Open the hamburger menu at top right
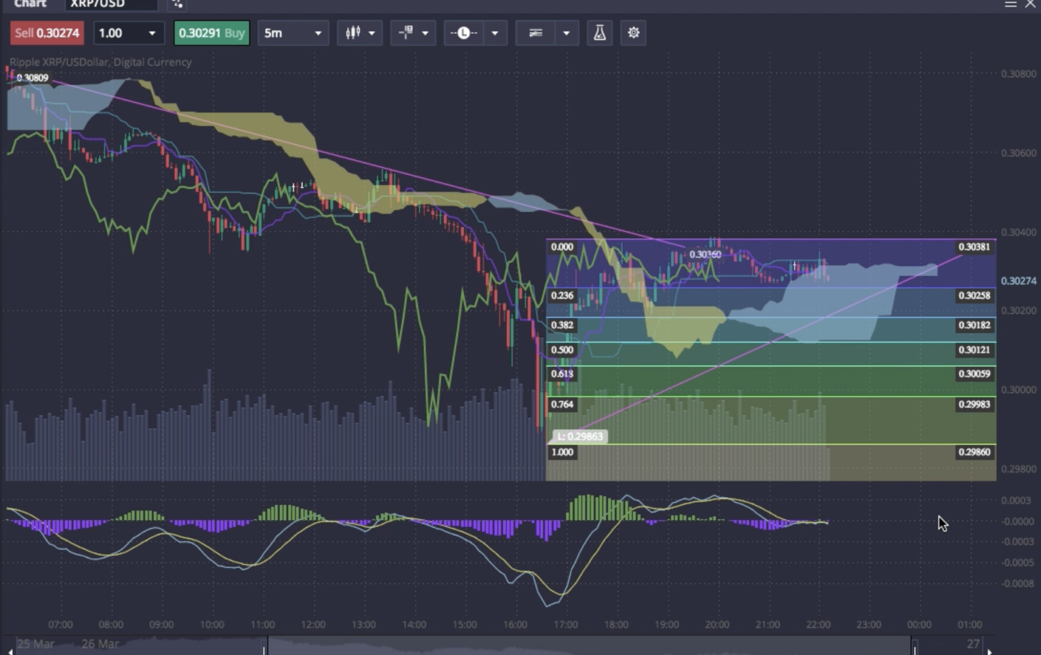1041x655 pixels. (x=1011, y=4)
